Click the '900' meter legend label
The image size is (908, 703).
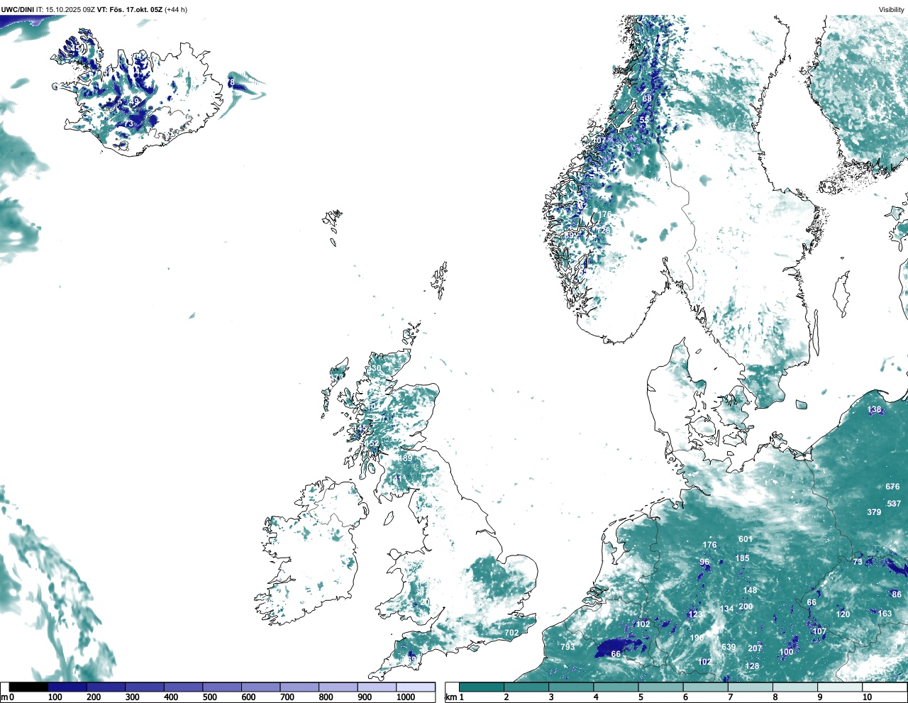365,697
